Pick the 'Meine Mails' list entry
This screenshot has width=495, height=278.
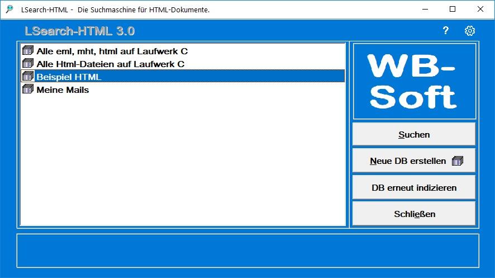click(63, 89)
